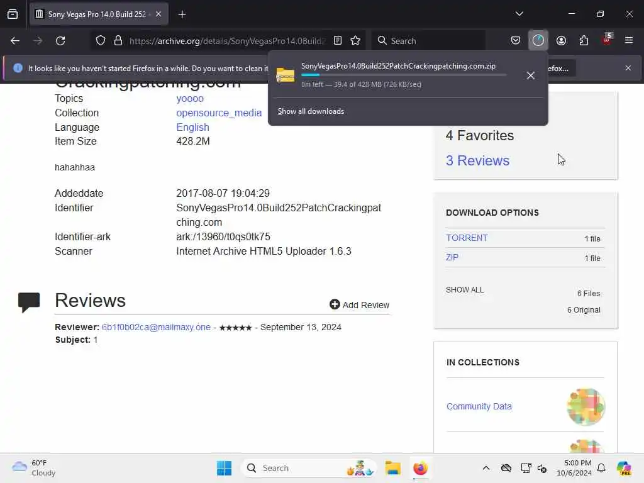Show site security padlock info
The height and width of the screenshot is (483, 644).
coord(118,41)
